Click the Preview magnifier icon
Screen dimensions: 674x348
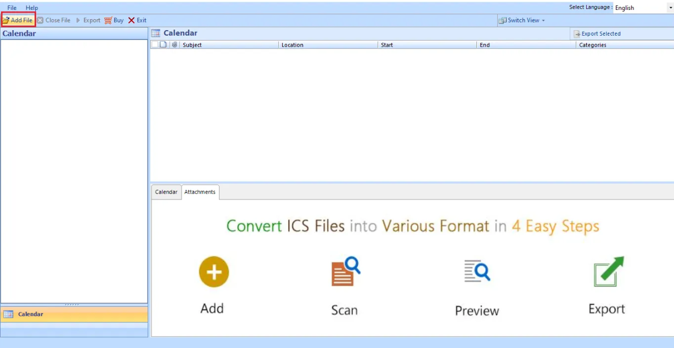coord(476,272)
